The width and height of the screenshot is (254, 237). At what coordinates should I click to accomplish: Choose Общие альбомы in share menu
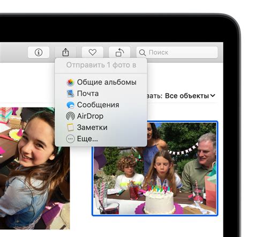point(101,82)
